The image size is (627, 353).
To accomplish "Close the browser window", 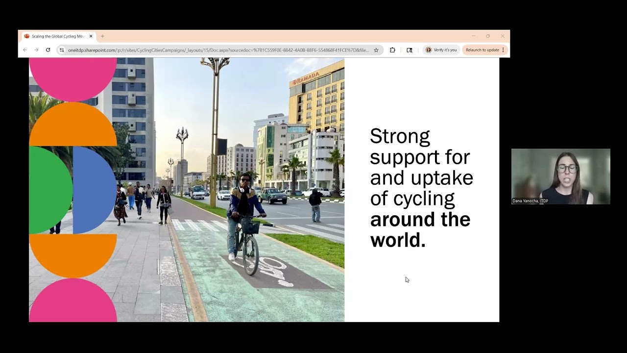I will tap(503, 36).
